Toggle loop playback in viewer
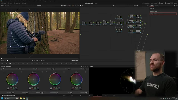Image resolution: width=178 pixels, height=100 pixels. (44, 61)
